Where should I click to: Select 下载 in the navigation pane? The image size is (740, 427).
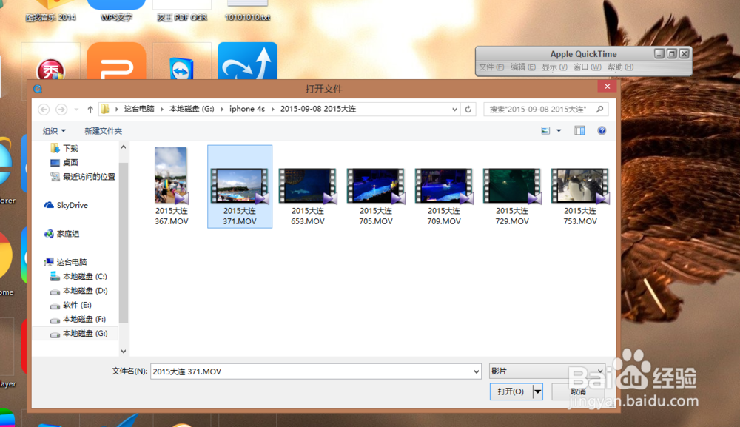[64, 148]
